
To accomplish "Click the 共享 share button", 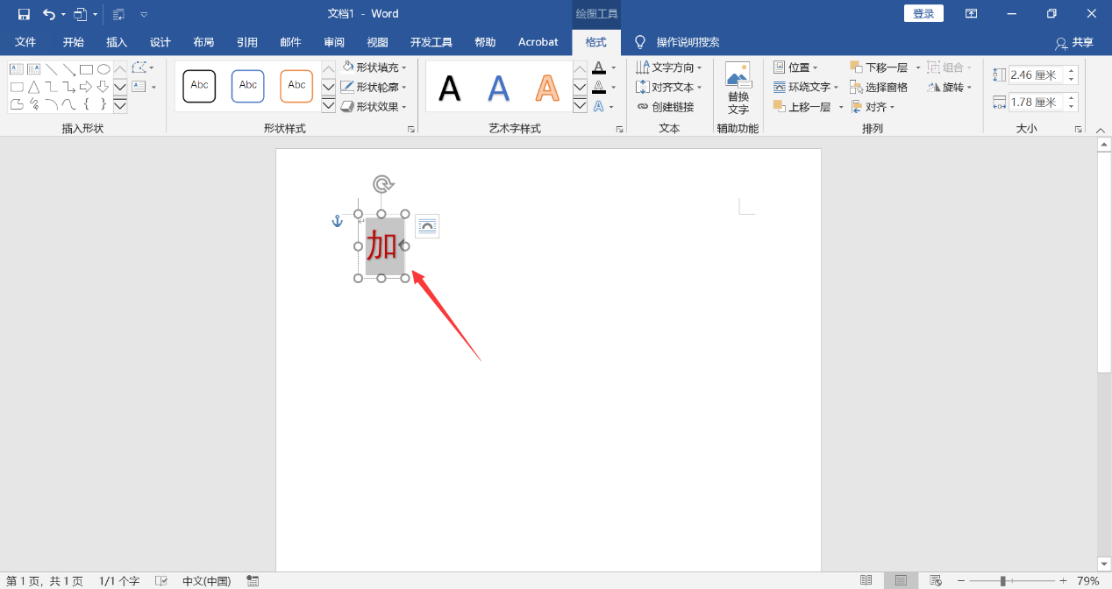I will [x=1075, y=42].
